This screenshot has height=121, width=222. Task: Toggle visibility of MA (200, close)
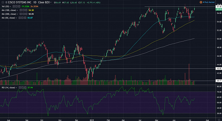(x=21, y=14)
